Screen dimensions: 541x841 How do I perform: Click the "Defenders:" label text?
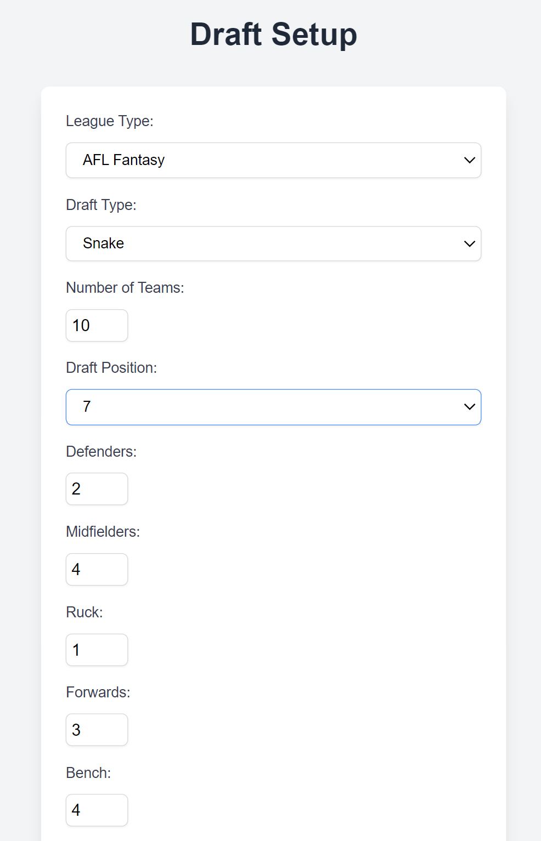pos(101,452)
